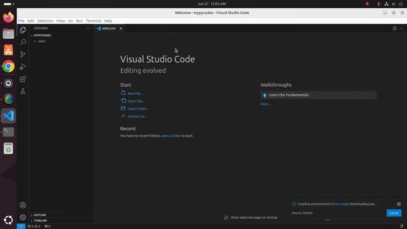The width and height of the screenshot is (407, 229).
Task: Open the Edit menu
Action: (x=31, y=21)
